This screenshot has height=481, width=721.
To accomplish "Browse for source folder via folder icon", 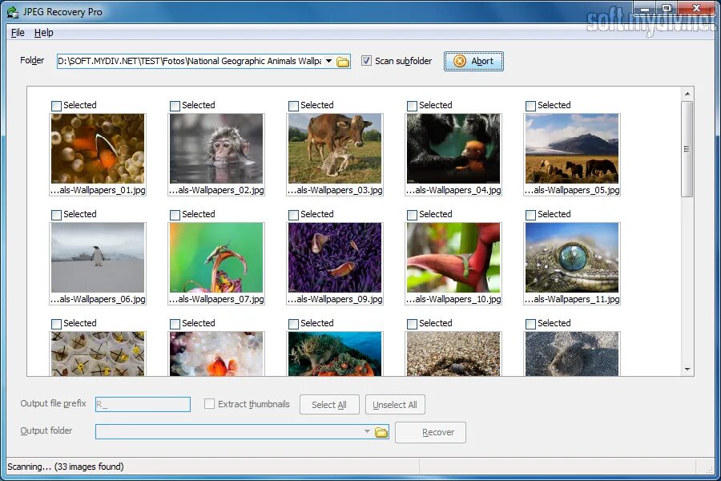I will (343, 62).
